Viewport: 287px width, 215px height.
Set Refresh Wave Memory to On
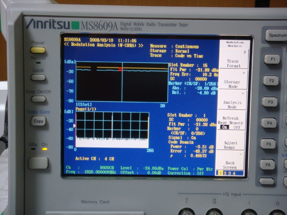[x=225, y=127]
